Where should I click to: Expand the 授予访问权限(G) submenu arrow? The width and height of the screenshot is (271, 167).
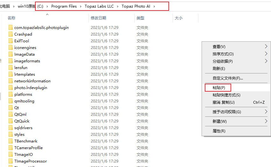[266, 112]
